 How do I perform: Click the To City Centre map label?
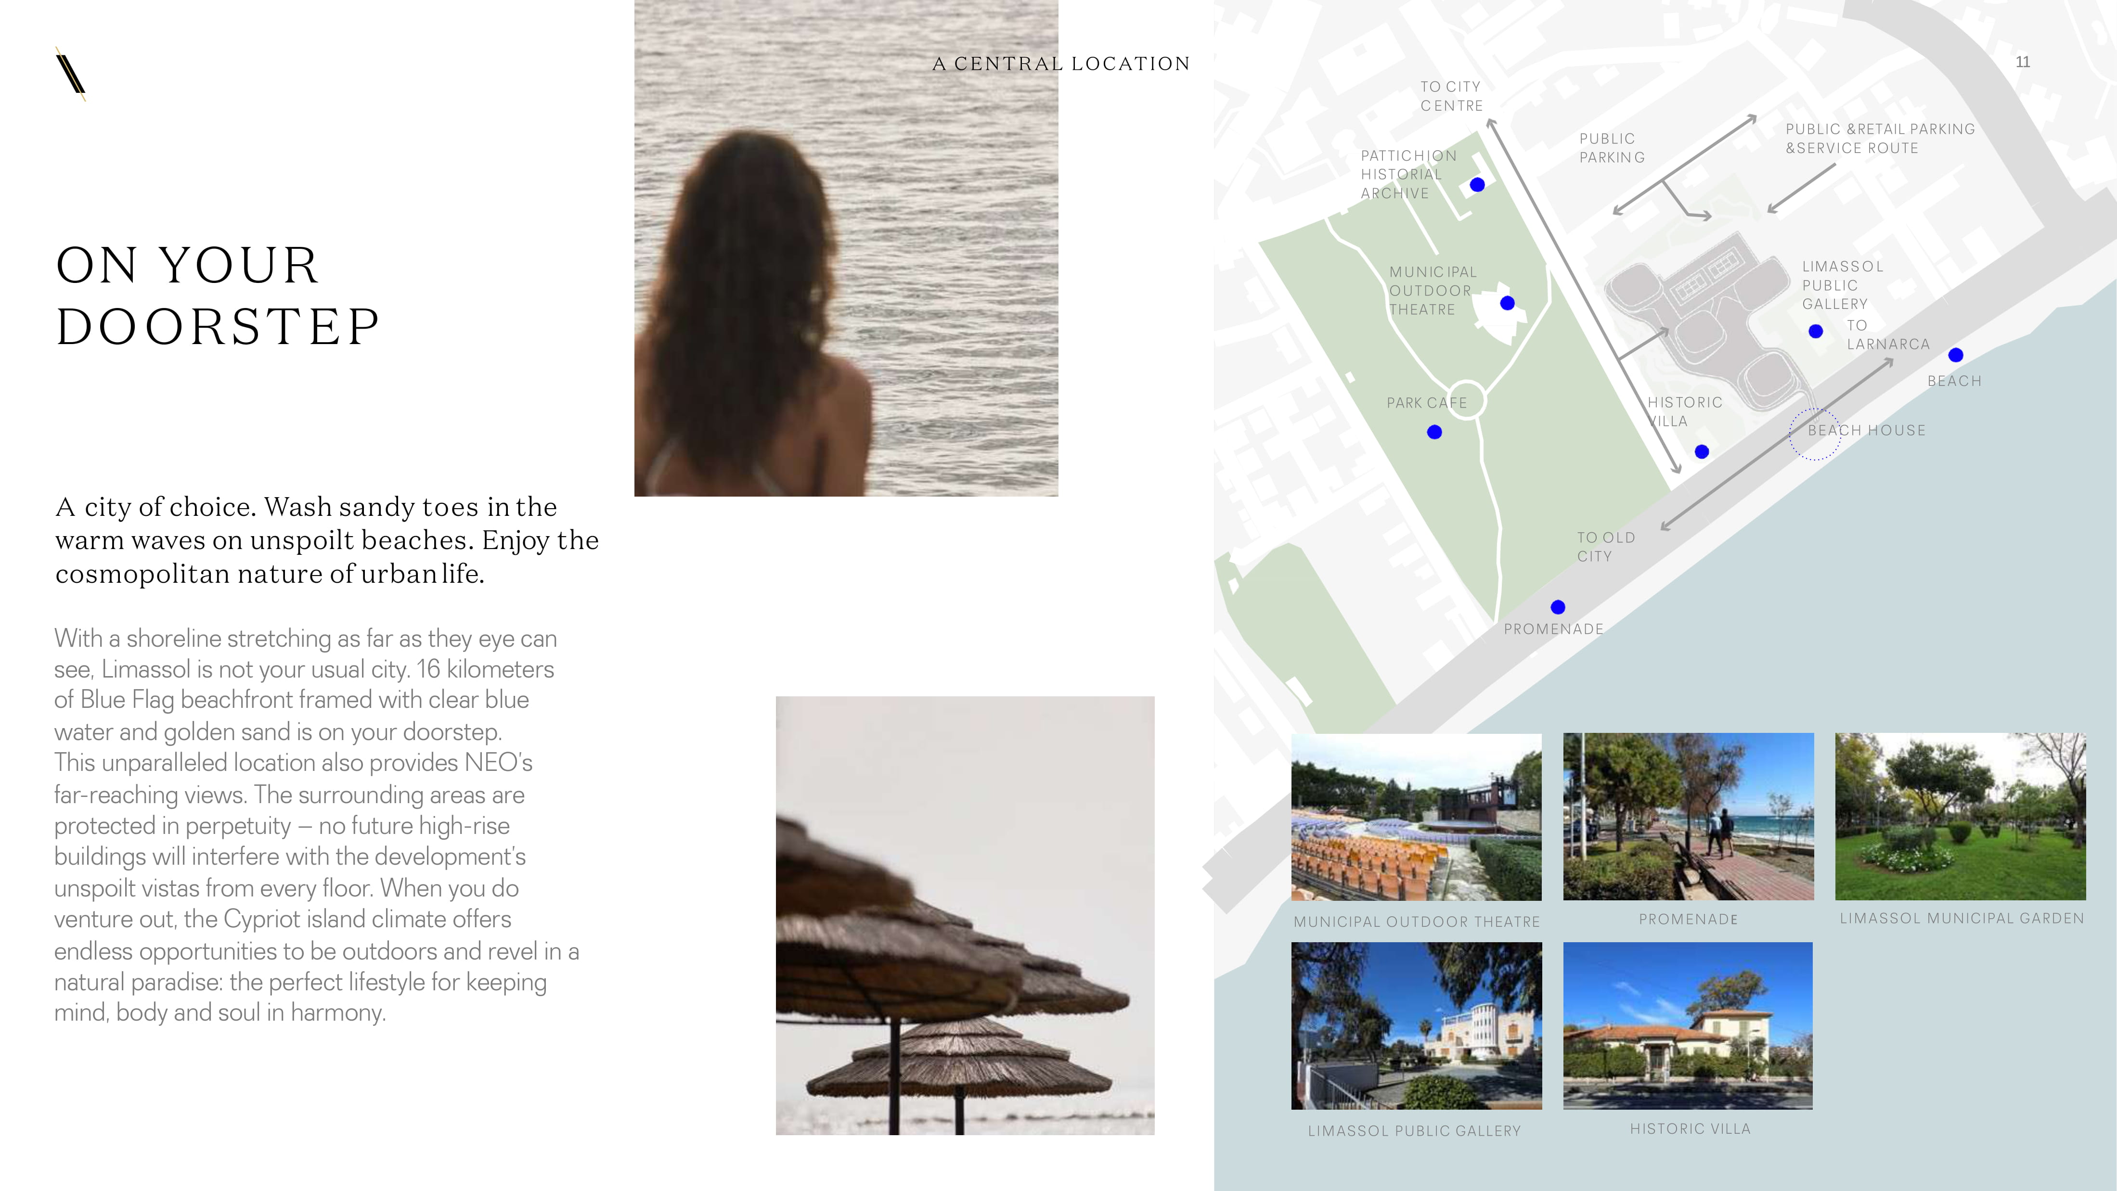point(1451,96)
